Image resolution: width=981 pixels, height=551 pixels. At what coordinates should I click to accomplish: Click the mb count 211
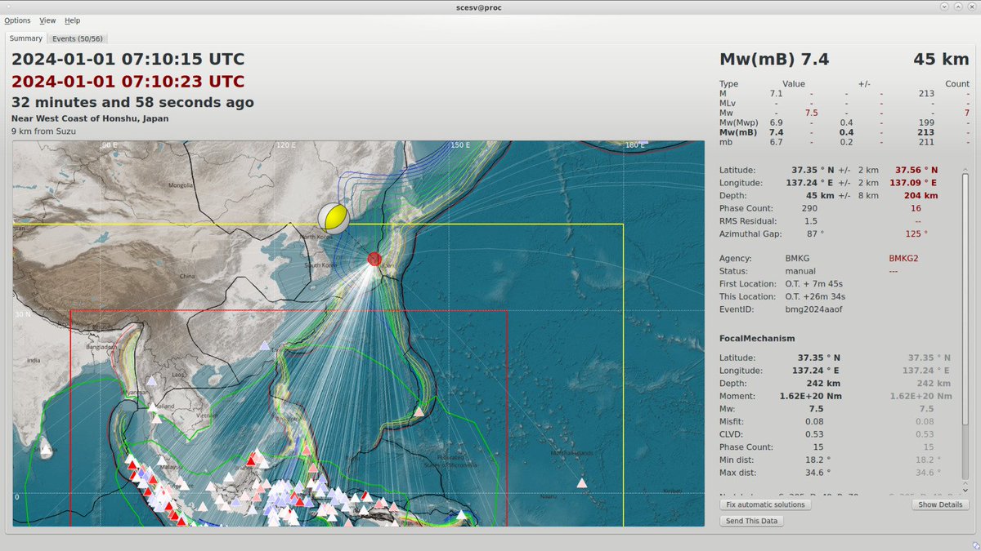pos(926,141)
